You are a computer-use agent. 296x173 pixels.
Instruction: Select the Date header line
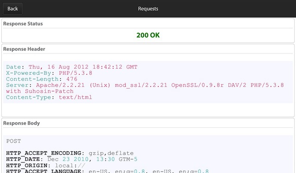[72, 67]
